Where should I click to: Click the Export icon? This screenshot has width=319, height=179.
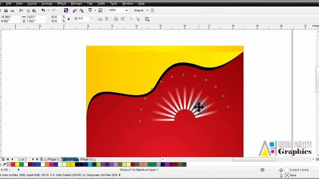tap(82, 10)
